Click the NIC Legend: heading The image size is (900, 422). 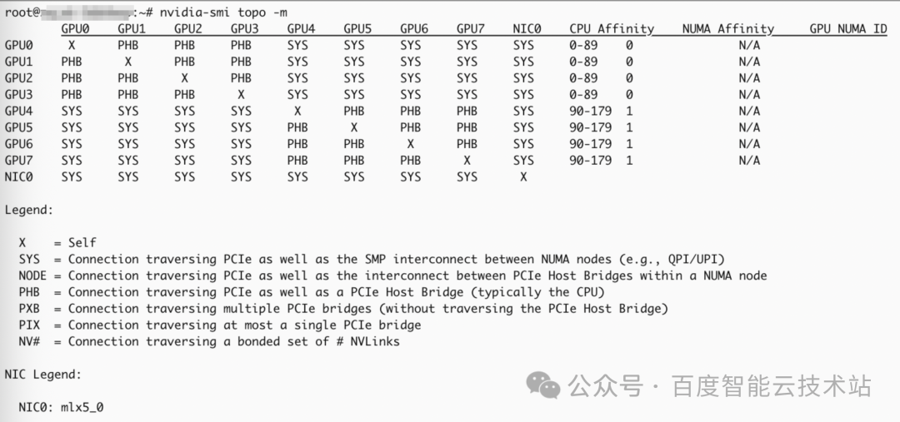(x=43, y=375)
